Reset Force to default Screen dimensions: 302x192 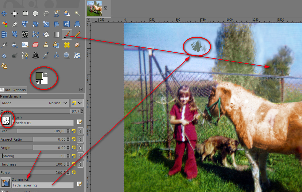[x=73, y=173]
